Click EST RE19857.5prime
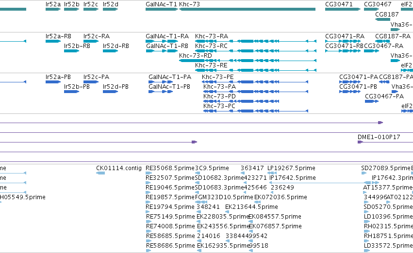This screenshot has height=253, width=413. click(170, 198)
